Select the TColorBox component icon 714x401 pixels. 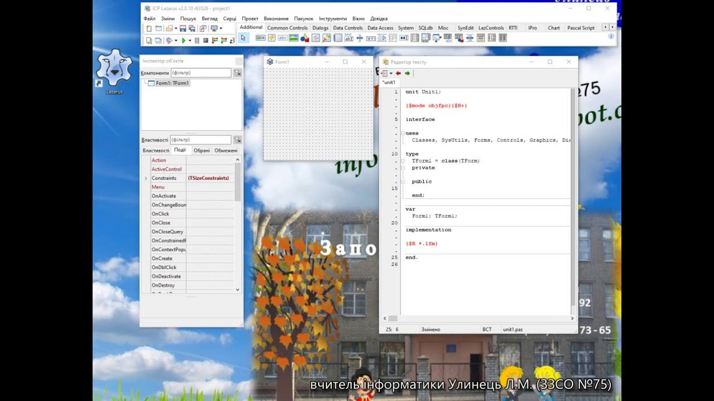click(480, 38)
